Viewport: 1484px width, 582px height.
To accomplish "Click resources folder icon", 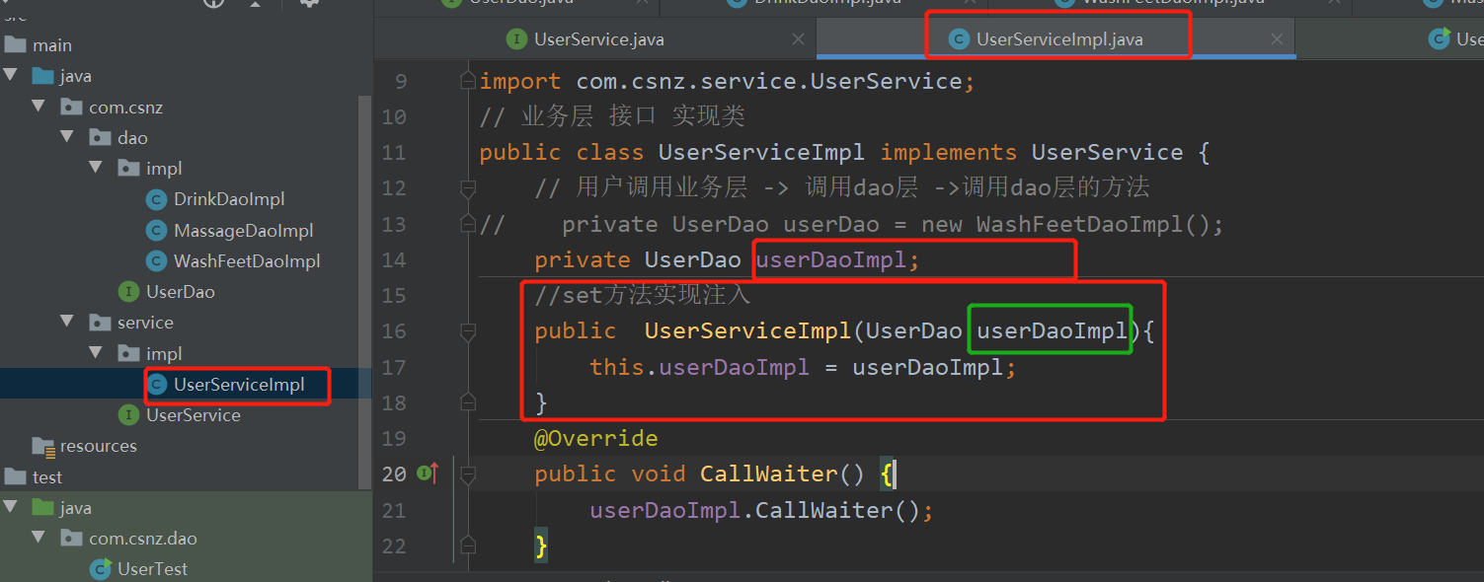I will (x=43, y=447).
